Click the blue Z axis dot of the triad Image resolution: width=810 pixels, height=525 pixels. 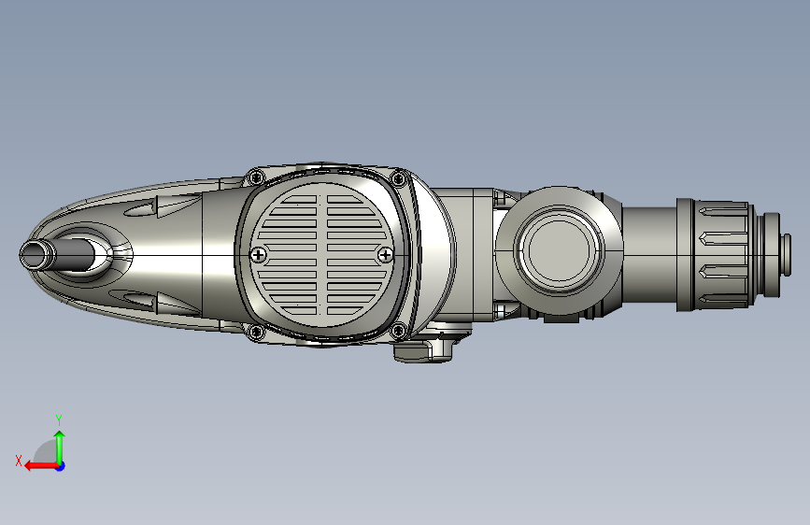pos(61,466)
